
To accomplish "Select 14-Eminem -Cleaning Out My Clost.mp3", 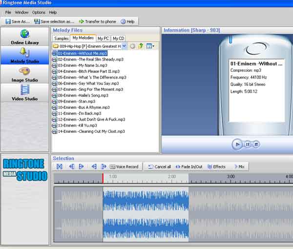I will [88, 131].
